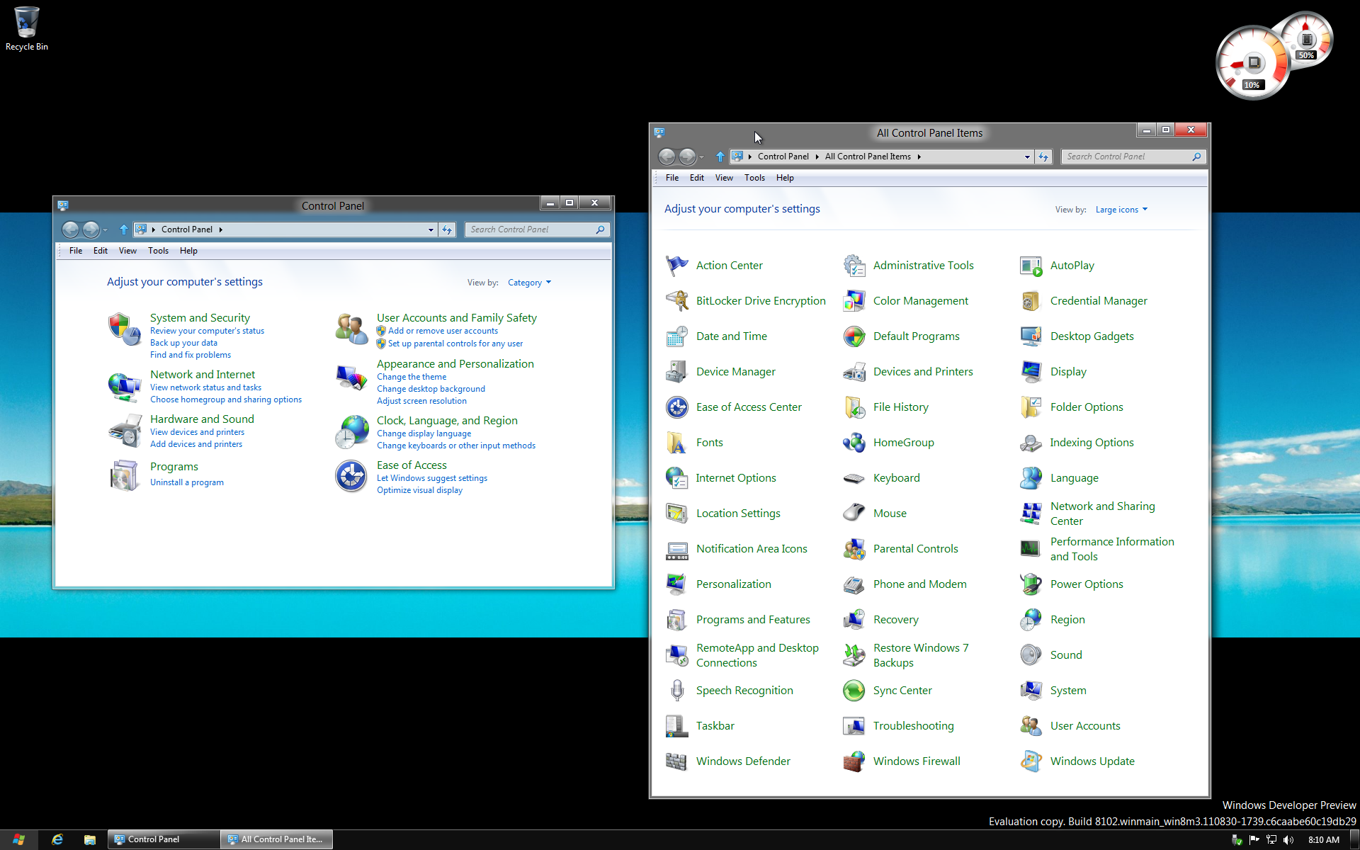
Task: Click Hardware and Sound printer icon
Action: tap(125, 431)
